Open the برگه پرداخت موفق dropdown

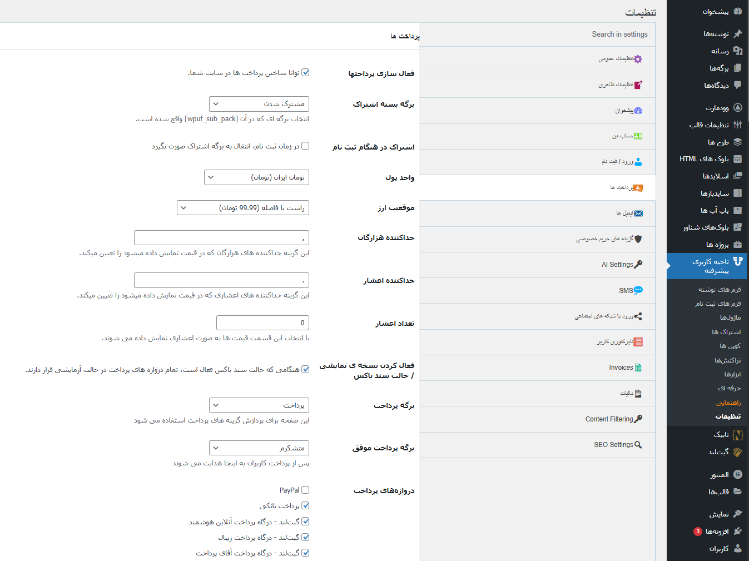[x=259, y=448]
